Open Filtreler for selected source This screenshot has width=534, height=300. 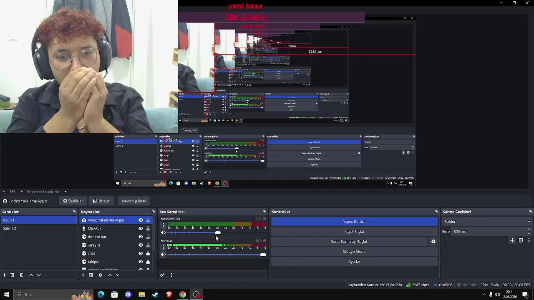[101, 201]
